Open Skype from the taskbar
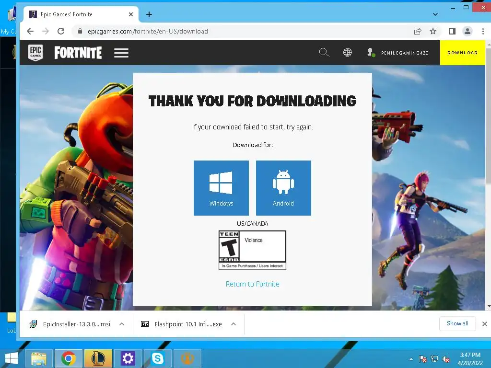Image resolution: width=491 pixels, height=368 pixels. 157,358
